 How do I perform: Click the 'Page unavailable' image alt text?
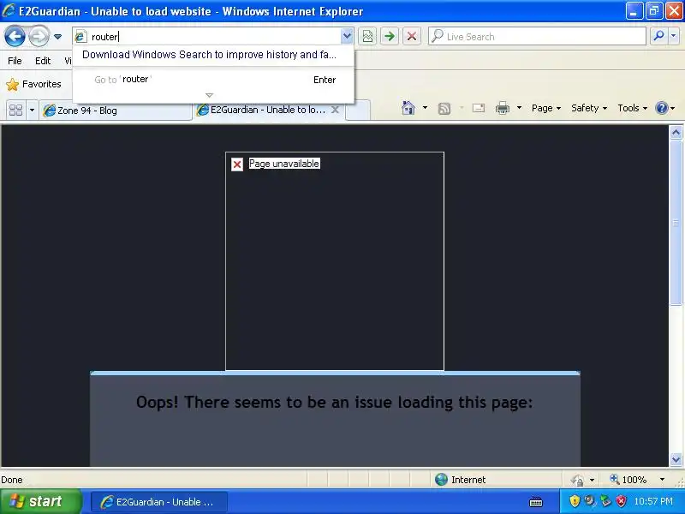[x=284, y=164]
